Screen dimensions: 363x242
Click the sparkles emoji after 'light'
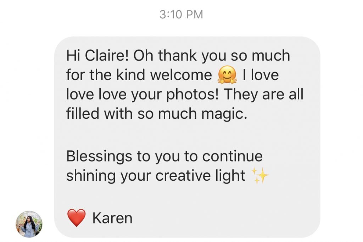(x=260, y=176)
